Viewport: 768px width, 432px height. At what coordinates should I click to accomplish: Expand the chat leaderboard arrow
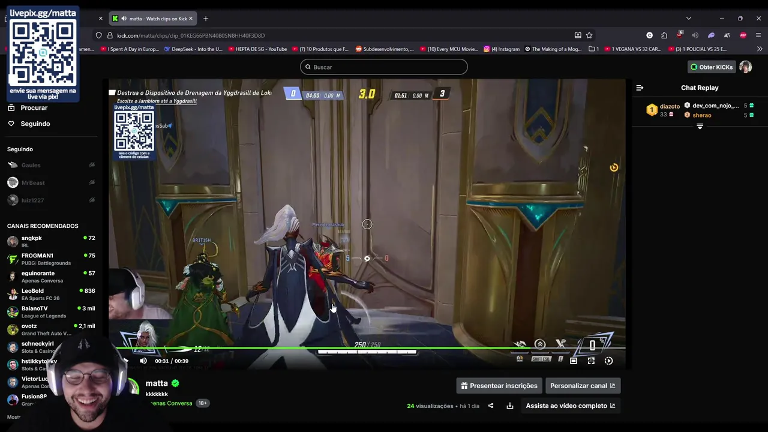[x=700, y=127]
